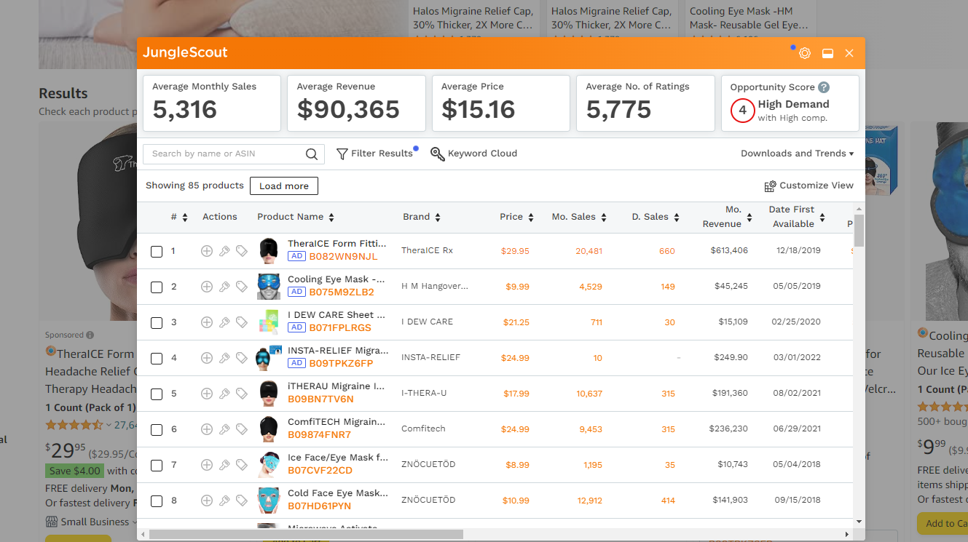Select checkbox for row 4 INSTA-RELIEF
Image resolution: width=968 pixels, height=542 pixels.
point(157,359)
